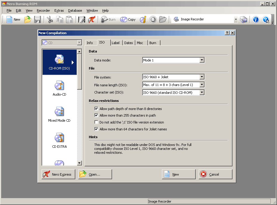
Task: Toggle Allow path depth more than 8 directories
Action: 96,108
